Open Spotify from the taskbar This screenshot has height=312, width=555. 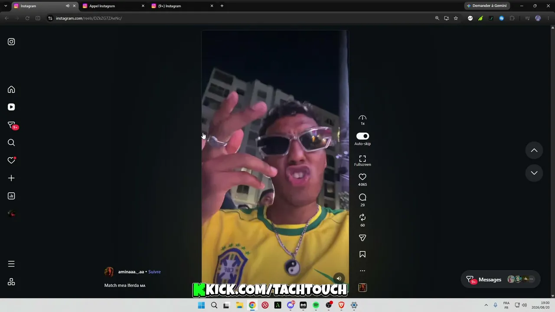click(x=316, y=305)
